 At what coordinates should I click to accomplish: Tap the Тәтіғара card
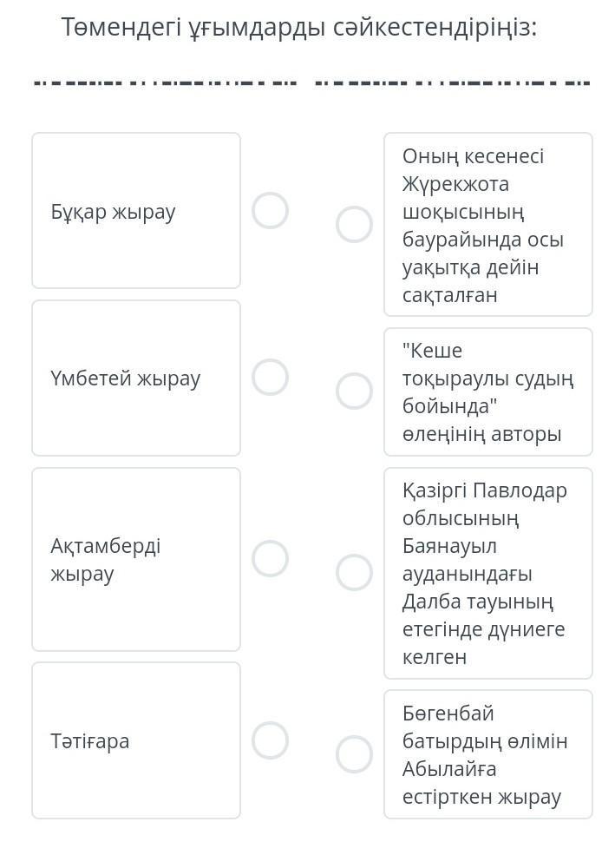tap(136, 740)
